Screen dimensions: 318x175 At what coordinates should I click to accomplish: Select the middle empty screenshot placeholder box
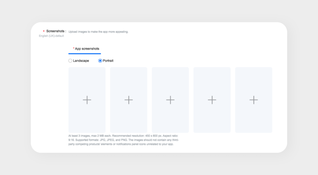point(170,100)
